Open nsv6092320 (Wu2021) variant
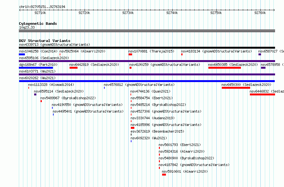Image resolution: width=284 pixels, height=187 pixels. click(x=149, y=138)
